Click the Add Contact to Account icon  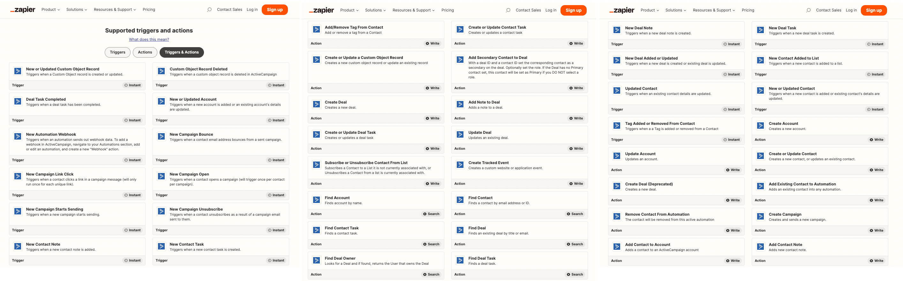coord(617,247)
